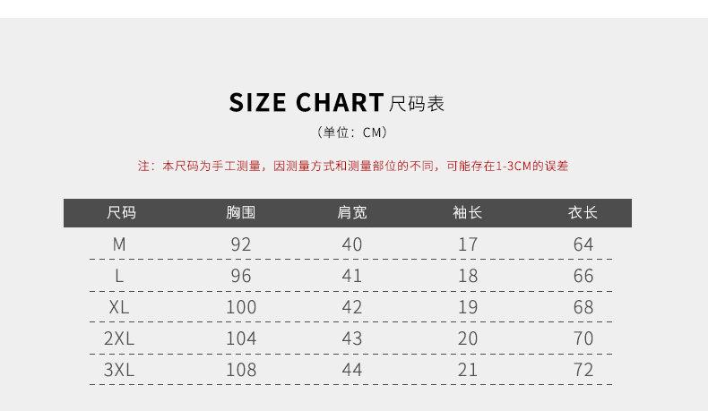Click shoulder width value 44
708x411 pixels.
pos(352,370)
